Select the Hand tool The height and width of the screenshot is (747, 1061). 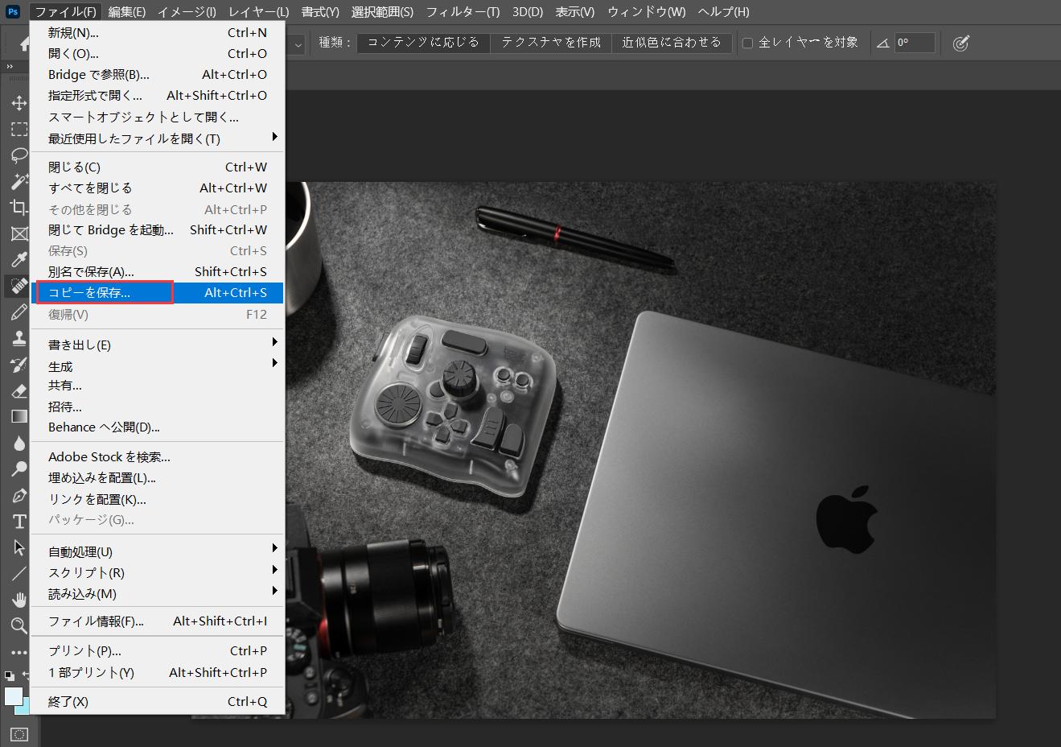point(19,600)
